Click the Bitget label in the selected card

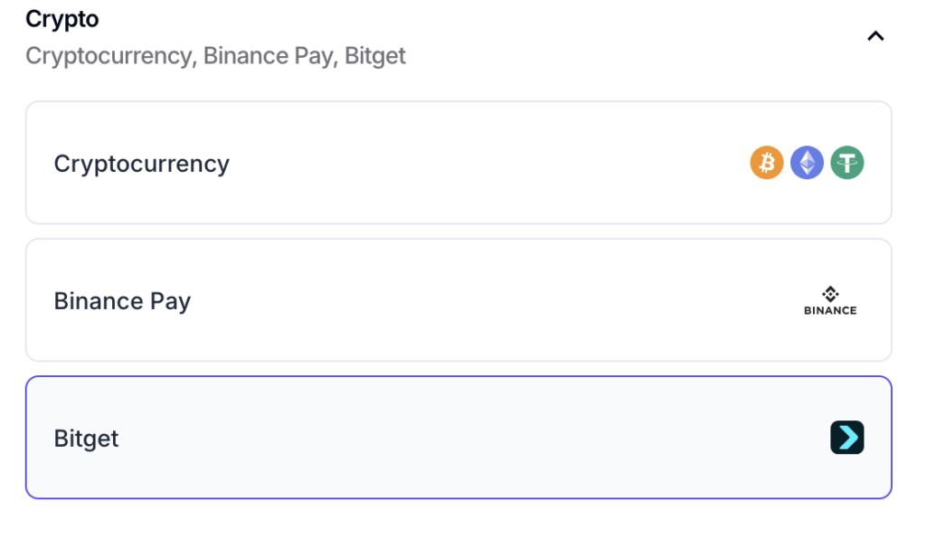(86, 439)
